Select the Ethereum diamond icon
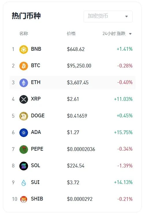 point(24,83)
